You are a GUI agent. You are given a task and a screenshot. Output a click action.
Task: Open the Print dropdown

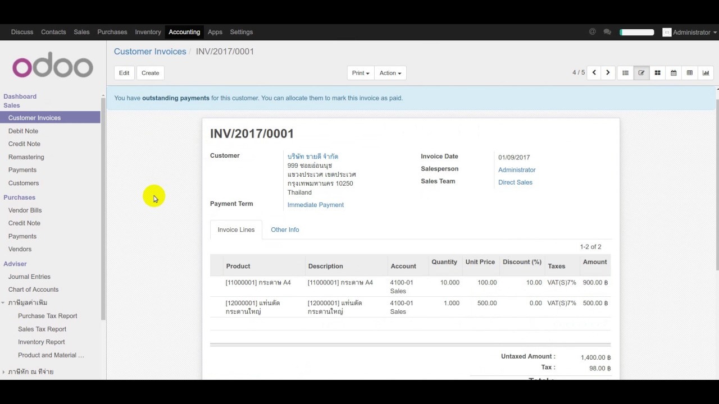click(x=361, y=73)
